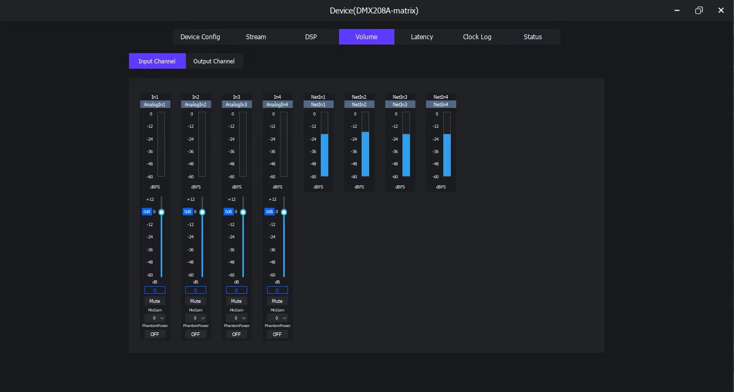Screen dimensions: 734x392
Task: Open In1 MicGain dropdown
Action: [155, 318]
